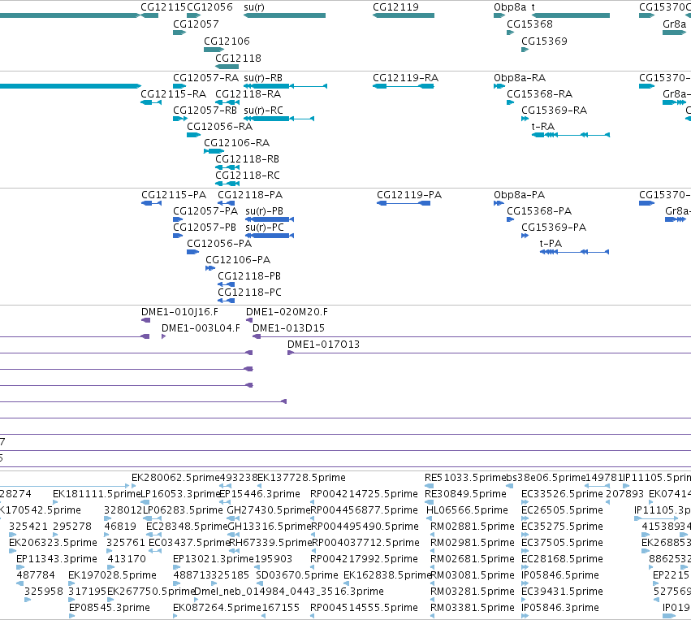Click the IP05846.3prime EST label
Viewport: 691px width, 620px height.
point(560,608)
